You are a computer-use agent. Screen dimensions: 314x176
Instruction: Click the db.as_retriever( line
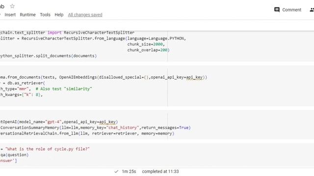tap(23, 83)
